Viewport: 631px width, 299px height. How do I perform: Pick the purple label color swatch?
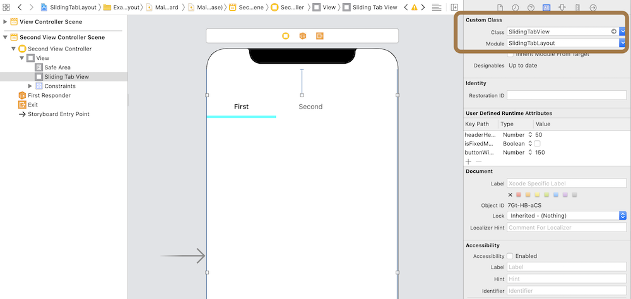(565, 195)
